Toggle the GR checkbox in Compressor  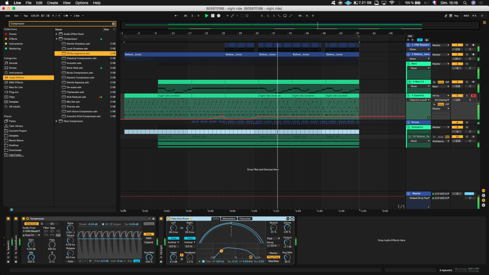103,224
